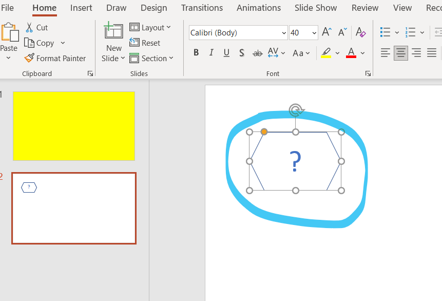
Task: Expand the Layout dropdown menu
Action: (150, 28)
